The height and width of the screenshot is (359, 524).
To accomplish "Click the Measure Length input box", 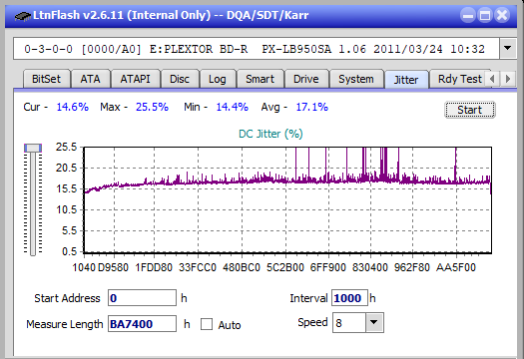I will pyautogui.click(x=142, y=324).
